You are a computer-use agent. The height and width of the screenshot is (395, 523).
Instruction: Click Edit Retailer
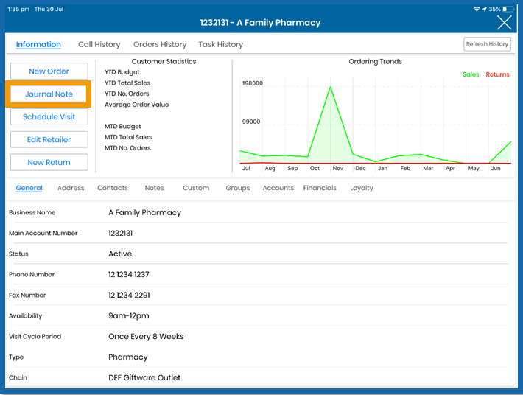tap(49, 139)
